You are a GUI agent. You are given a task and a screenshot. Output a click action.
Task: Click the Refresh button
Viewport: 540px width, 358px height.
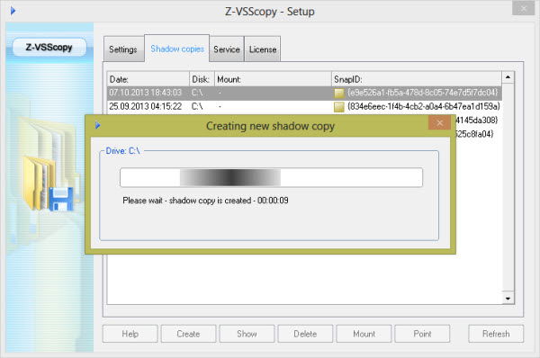496,334
